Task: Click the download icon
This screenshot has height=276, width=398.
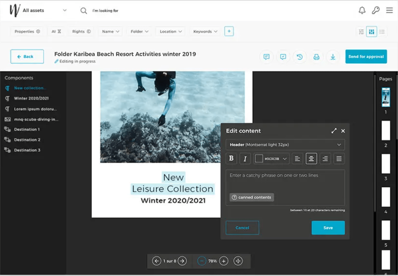Action: tap(333, 57)
